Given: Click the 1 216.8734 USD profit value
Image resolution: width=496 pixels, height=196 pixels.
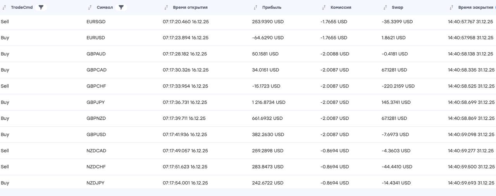Looking at the screenshot, I should pos(269,102).
